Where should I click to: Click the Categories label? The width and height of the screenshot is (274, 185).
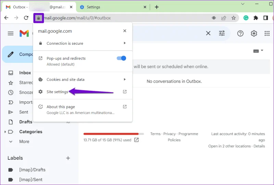pos(31,132)
